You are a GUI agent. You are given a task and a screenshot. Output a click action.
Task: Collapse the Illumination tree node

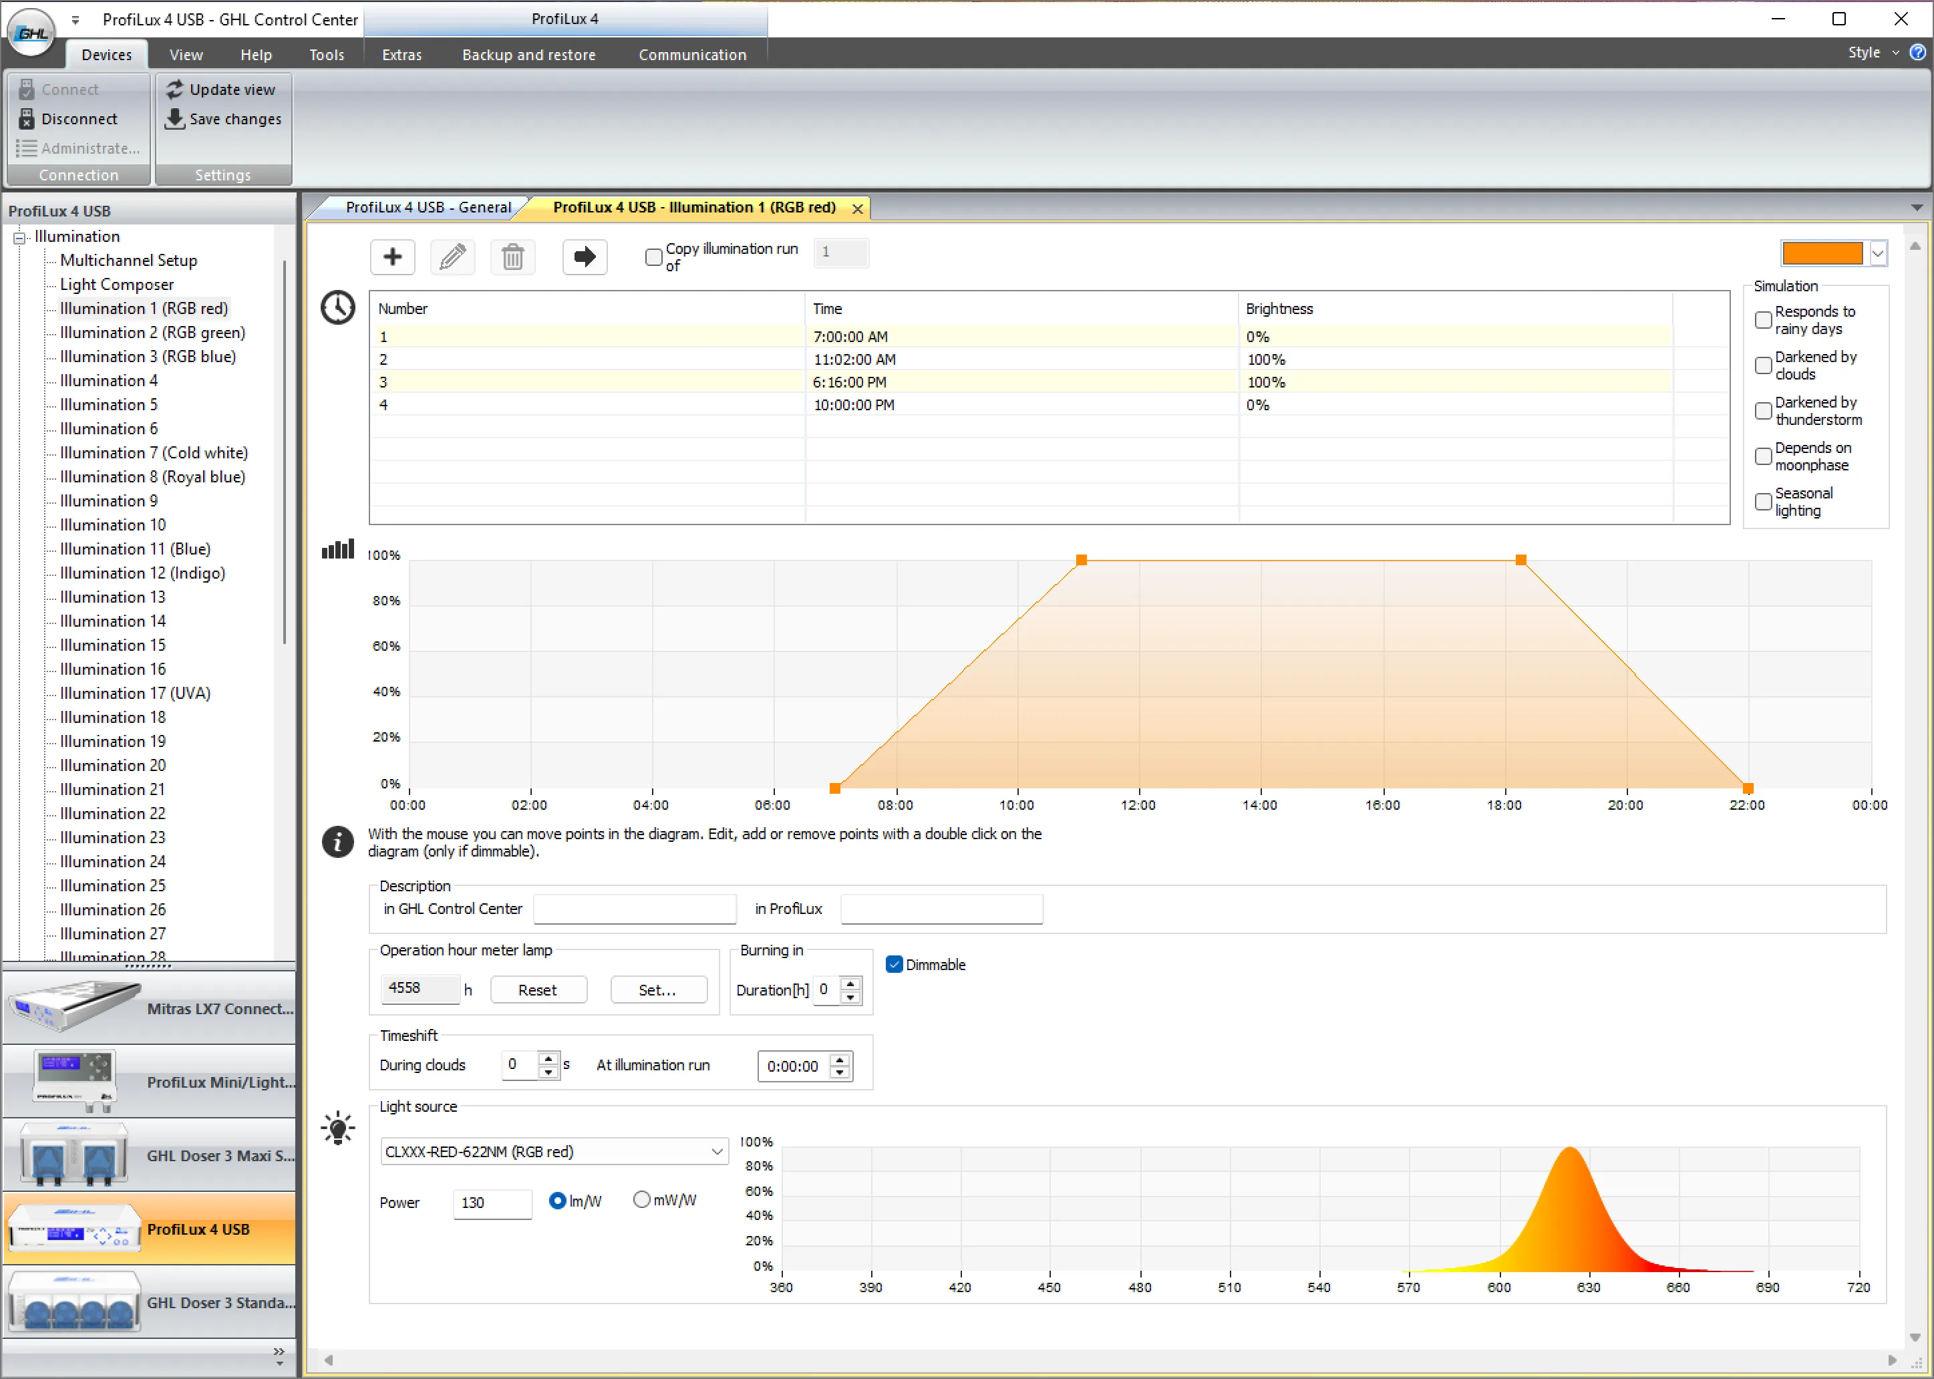tap(19, 237)
